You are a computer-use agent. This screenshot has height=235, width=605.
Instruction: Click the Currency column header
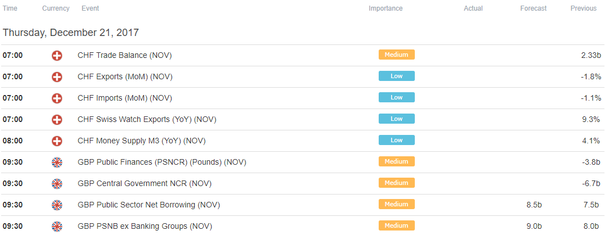tap(56, 8)
